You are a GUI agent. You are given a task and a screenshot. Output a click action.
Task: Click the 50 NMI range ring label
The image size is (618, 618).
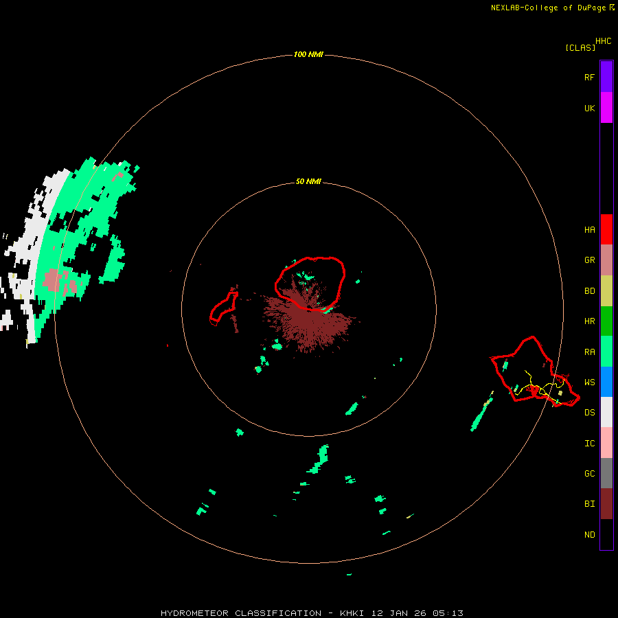click(308, 181)
